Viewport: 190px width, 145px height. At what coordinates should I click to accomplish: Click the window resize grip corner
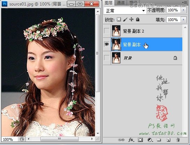pyautogui.click(x=97, y=139)
